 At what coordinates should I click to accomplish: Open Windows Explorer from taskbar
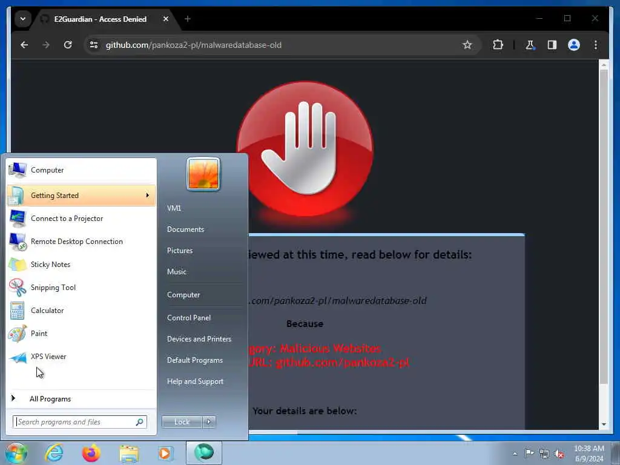click(129, 453)
